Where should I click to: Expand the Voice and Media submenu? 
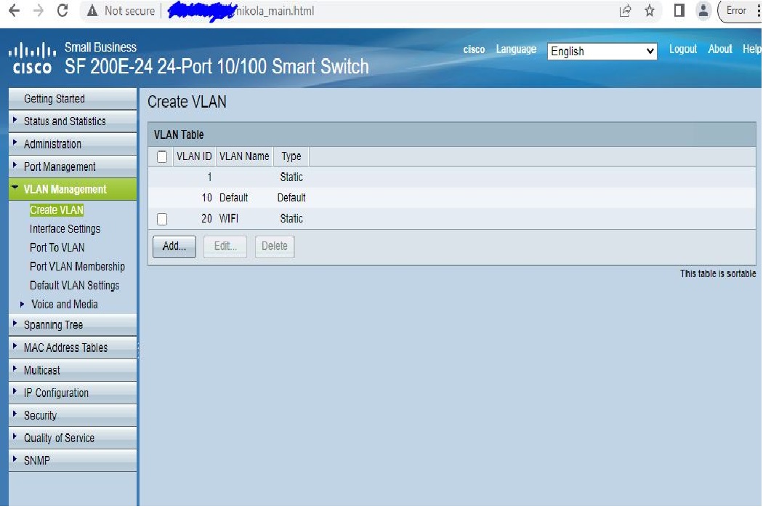pos(64,305)
